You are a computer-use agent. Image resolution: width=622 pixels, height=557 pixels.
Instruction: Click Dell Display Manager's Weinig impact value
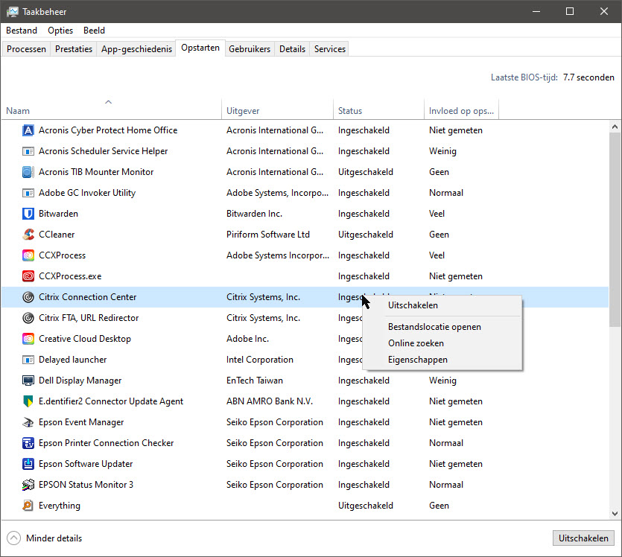coord(442,381)
